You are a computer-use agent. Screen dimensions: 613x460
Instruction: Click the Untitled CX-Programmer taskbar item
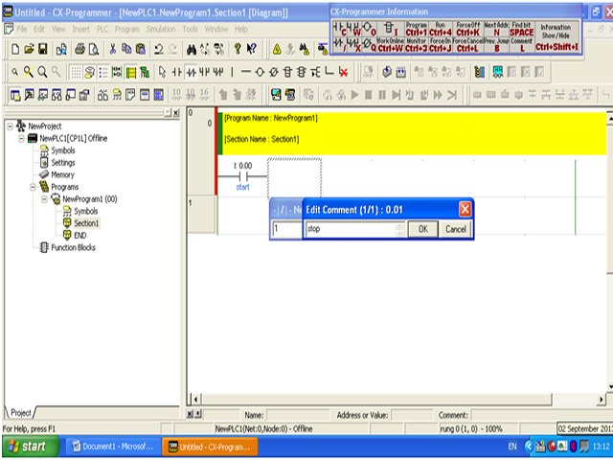point(210,447)
